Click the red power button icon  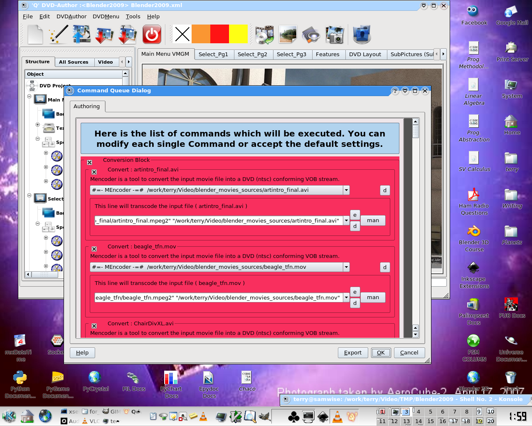(152, 35)
